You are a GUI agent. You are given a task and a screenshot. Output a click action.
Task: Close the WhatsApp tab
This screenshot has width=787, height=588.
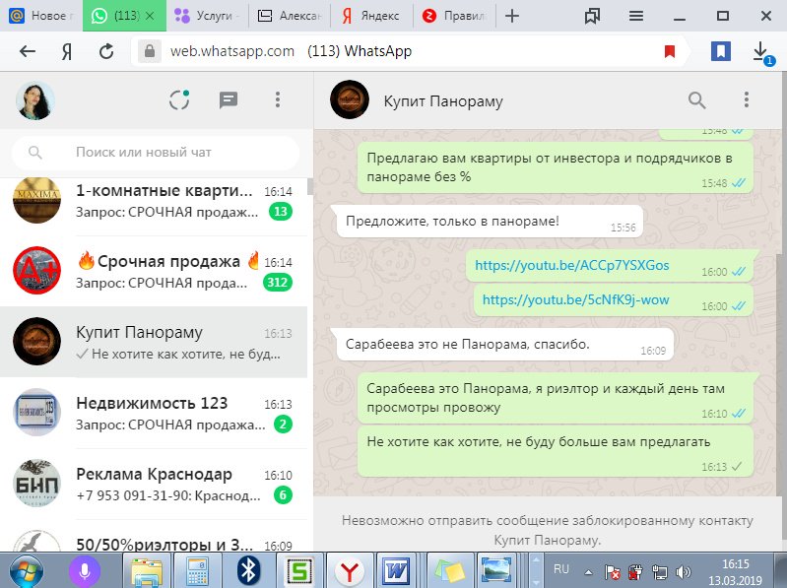[150, 16]
